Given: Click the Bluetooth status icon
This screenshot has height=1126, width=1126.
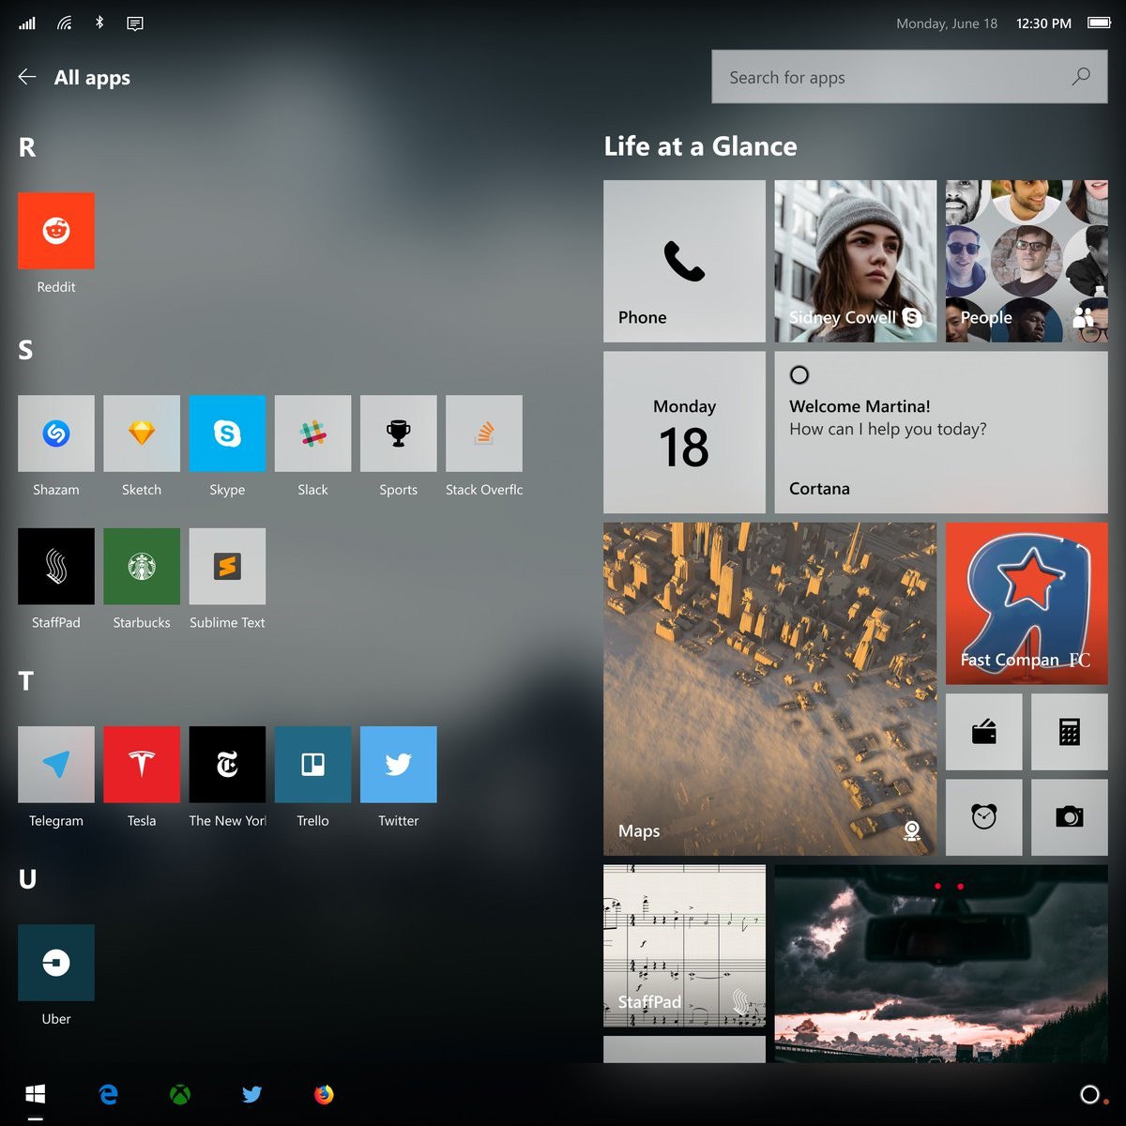Looking at the screenshot, I should pyautogui.click(x=99, y=23).
